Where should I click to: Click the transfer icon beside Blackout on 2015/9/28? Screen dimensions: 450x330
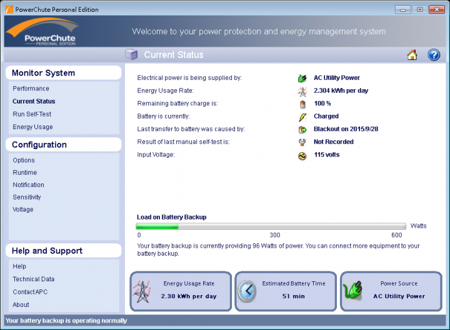tap(302, 130)
